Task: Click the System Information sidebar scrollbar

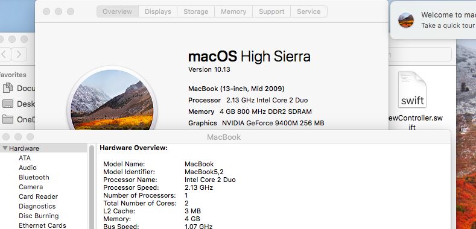Action: [x=92, y=187]
